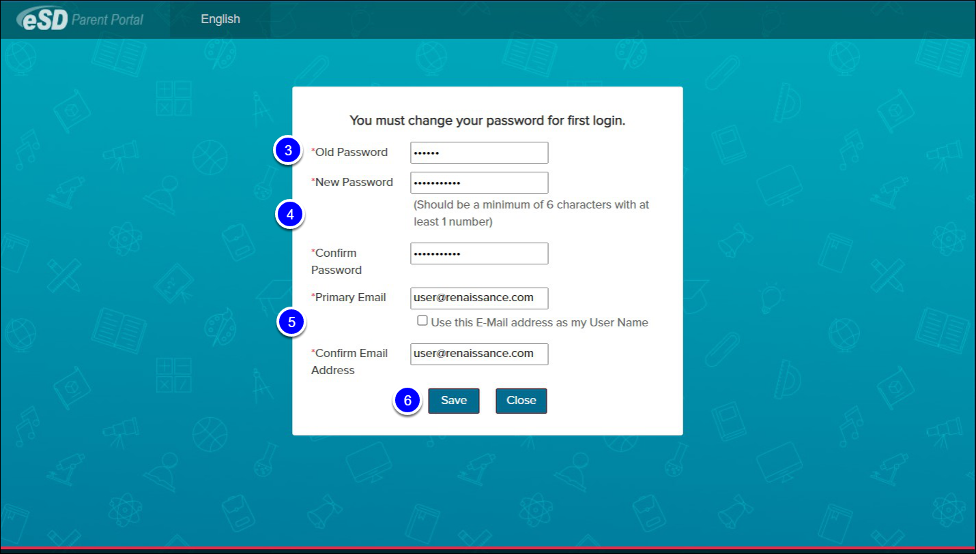The image size is (976, 554).
Task: Click the eSD Parent Portal logo
Action: coord(81,19)
